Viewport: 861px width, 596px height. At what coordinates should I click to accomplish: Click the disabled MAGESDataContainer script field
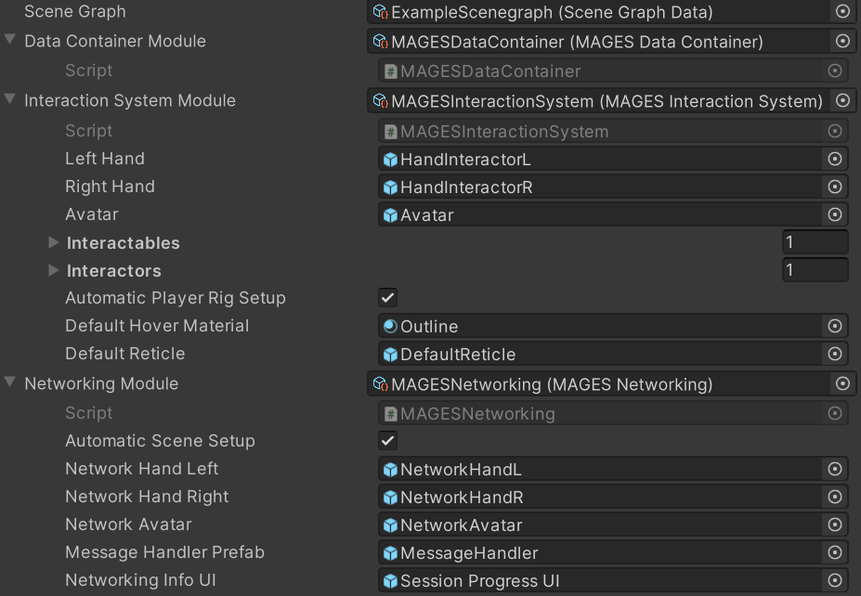[x=613, y=71]
